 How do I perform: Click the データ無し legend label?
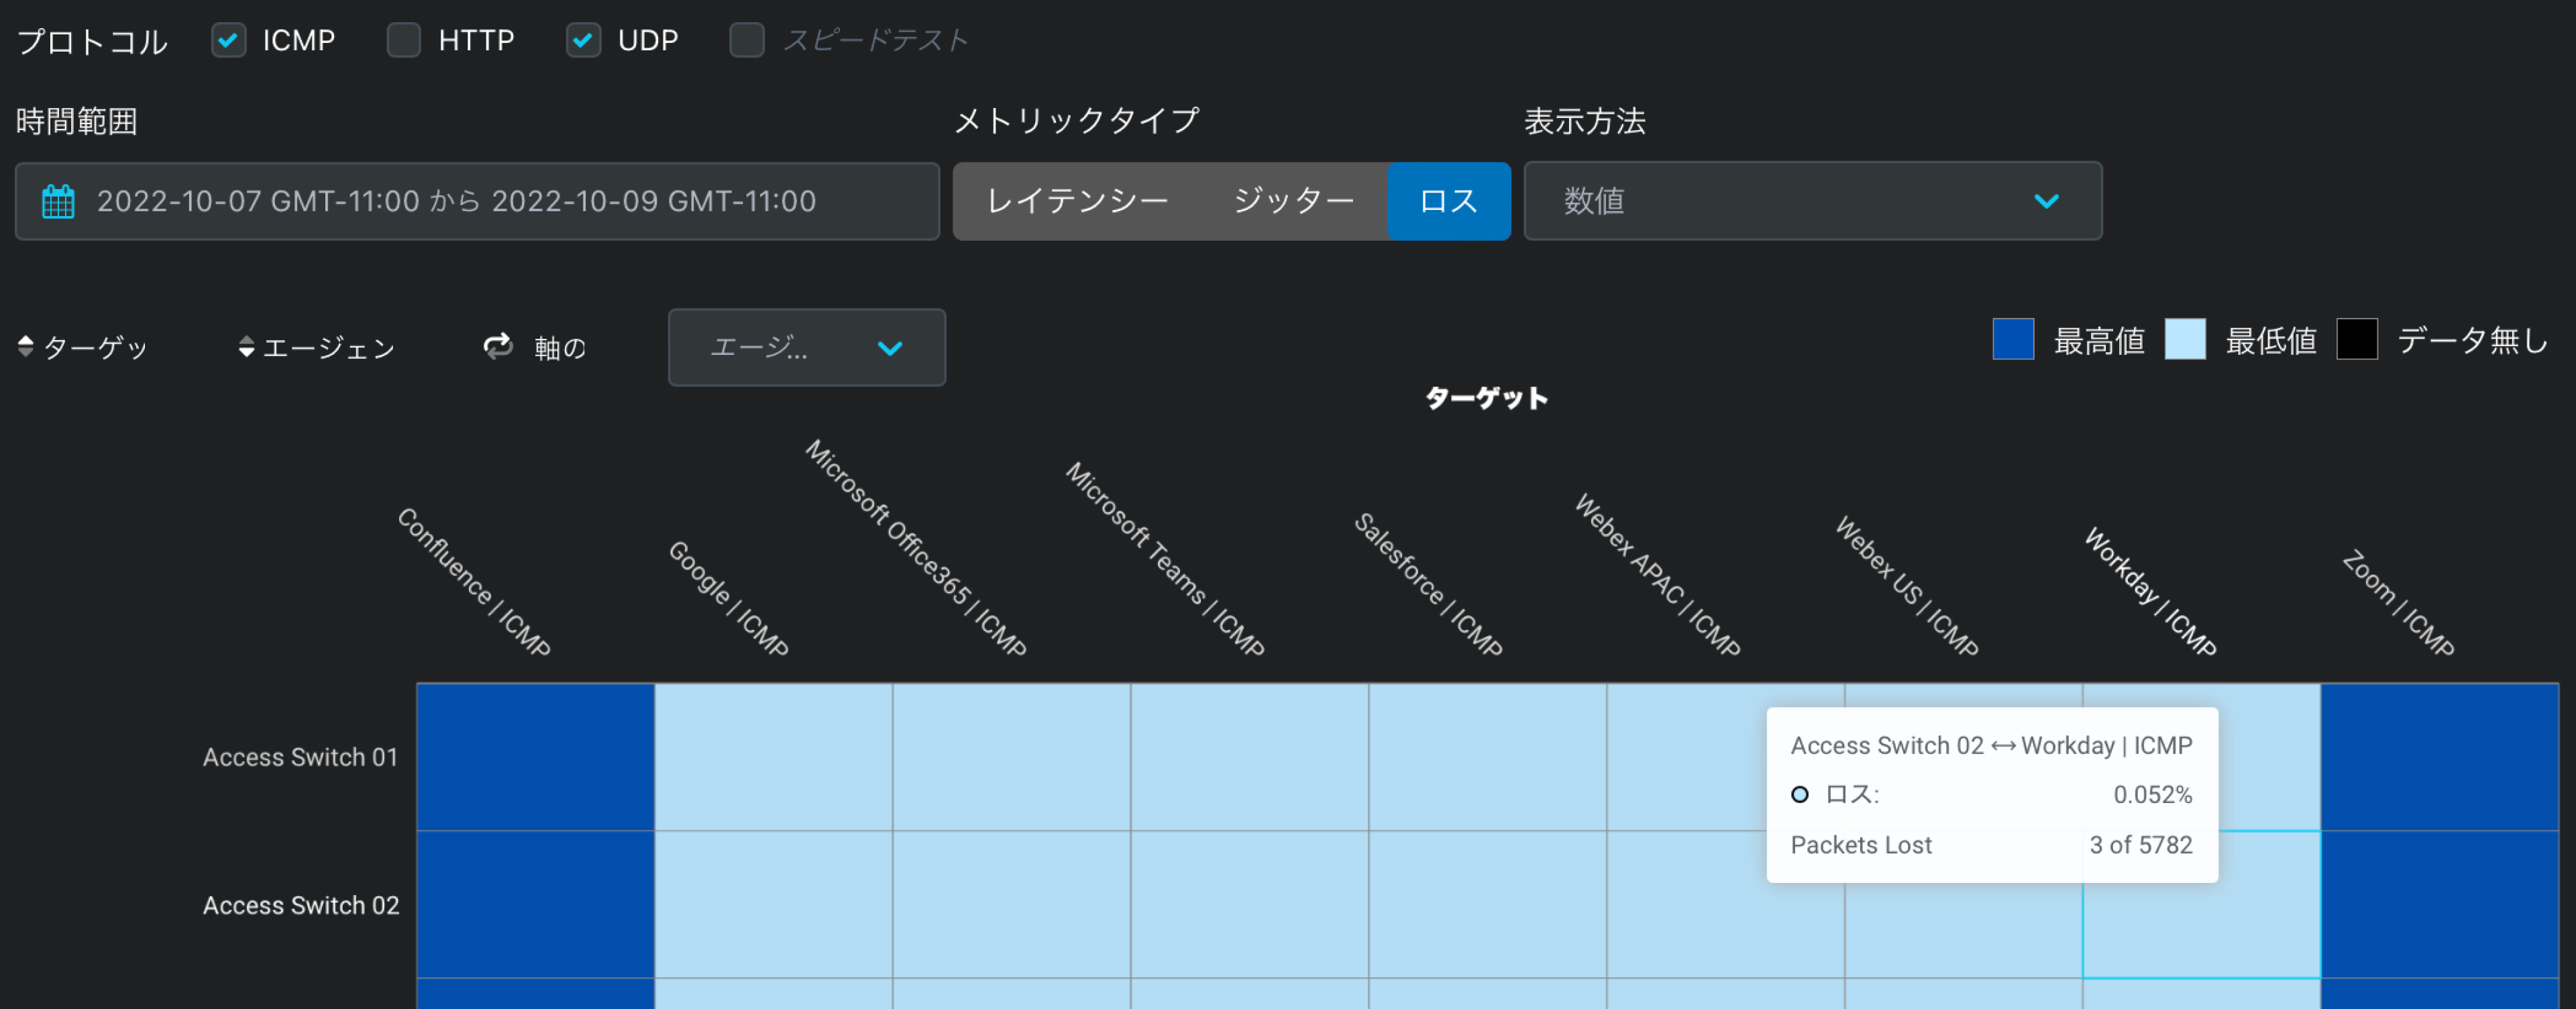tap(2473, 341)
